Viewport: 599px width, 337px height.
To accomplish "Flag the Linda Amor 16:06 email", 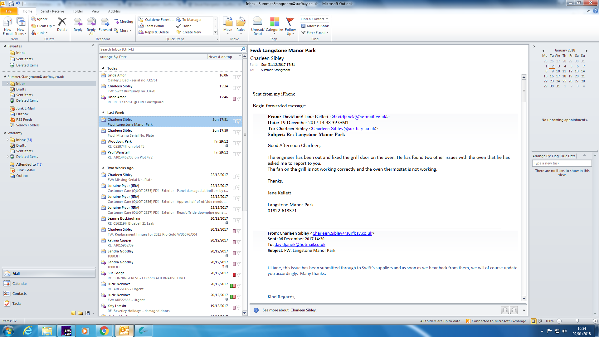I will 239,77.
